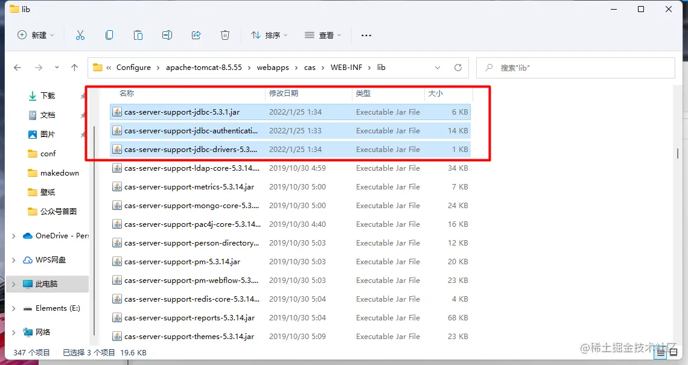Select cas-server-support-pm-webflow file
The width and height of the screenshot is (688, 365).
pyautogui.click(x=290, y=281)
